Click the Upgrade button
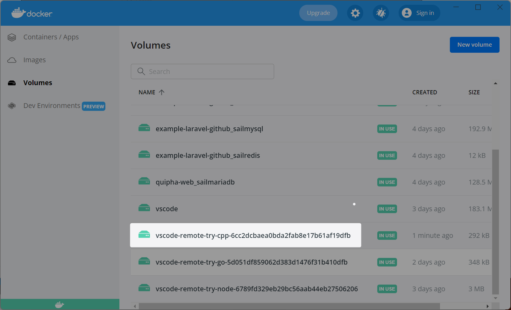The height and width of the screenshot is (310, 511). [x=318, y=13]
